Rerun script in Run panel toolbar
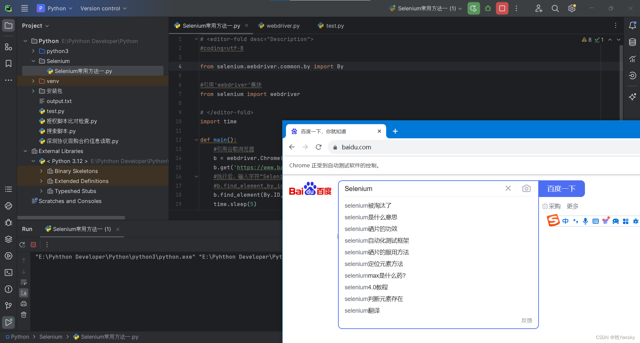 point(22,245)
